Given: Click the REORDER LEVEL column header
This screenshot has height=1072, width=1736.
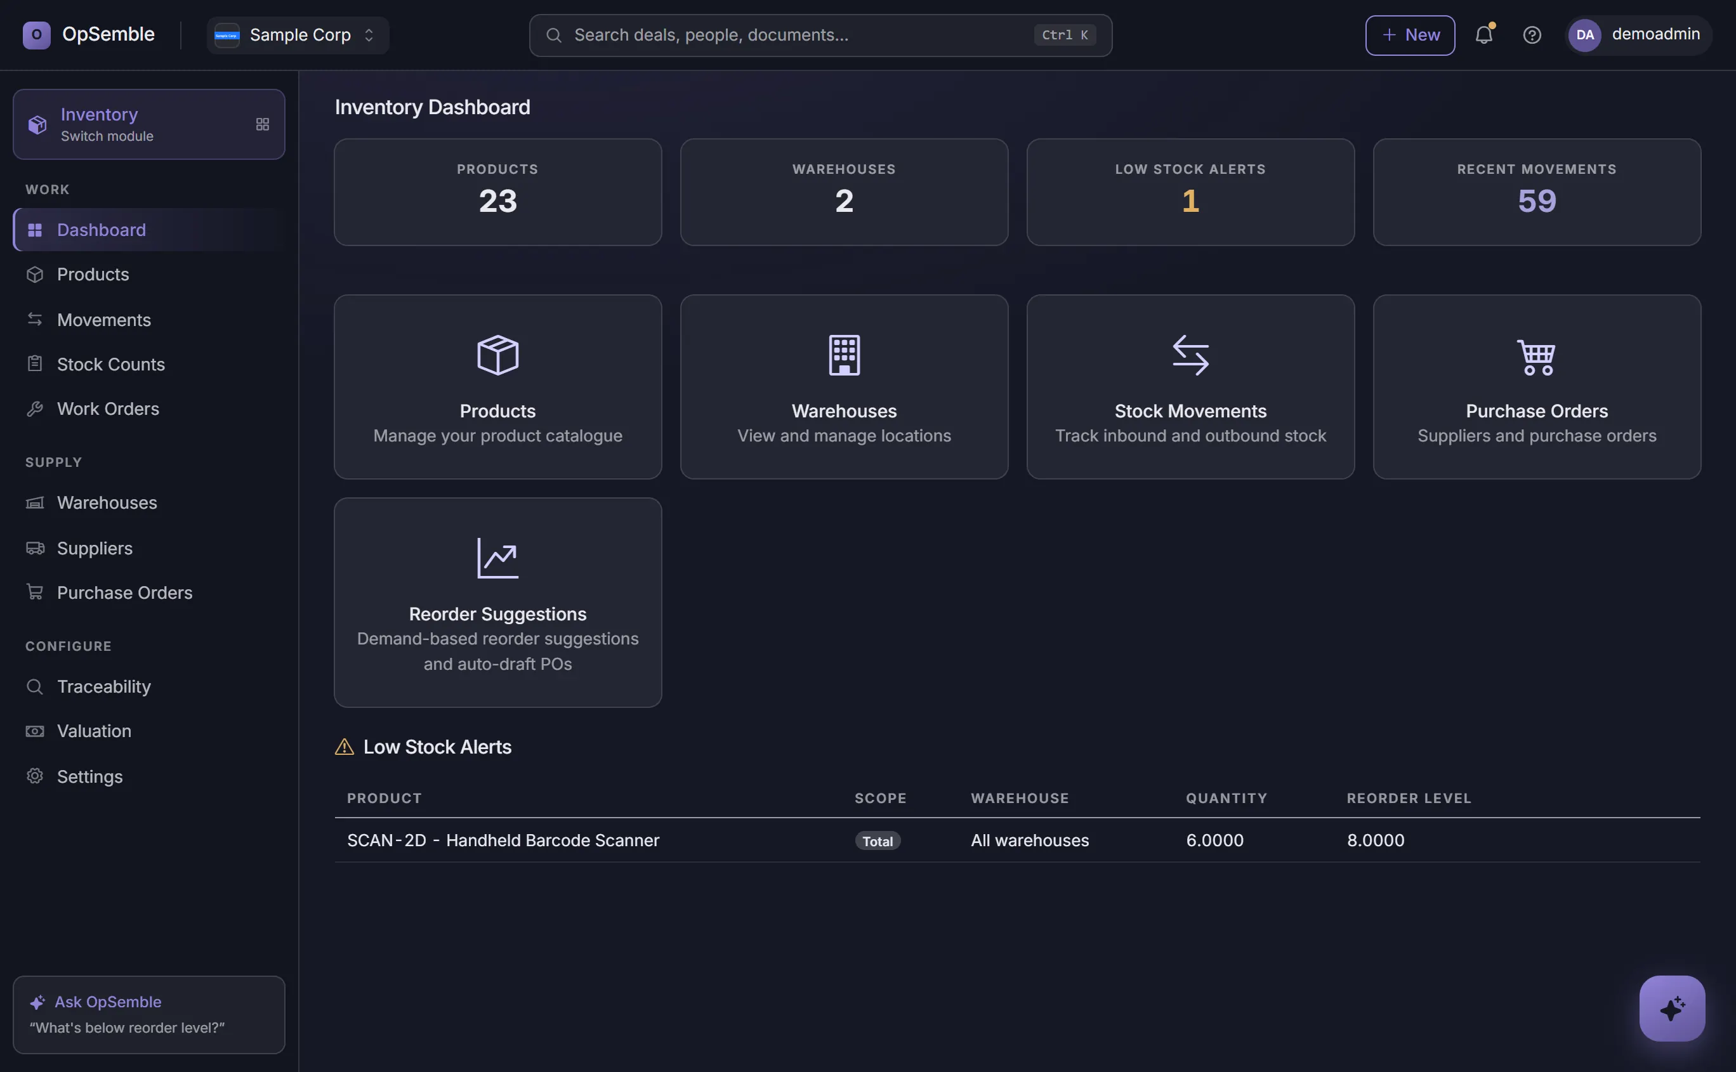Looking at the screenshot, I should pos(1409,799).
